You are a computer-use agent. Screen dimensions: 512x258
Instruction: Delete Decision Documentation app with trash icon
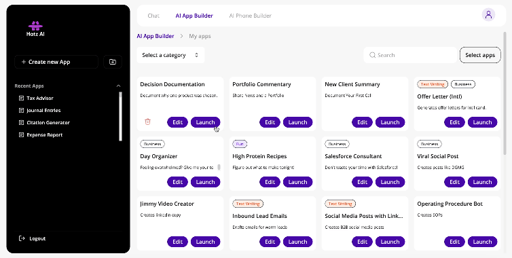coord(147,122)
